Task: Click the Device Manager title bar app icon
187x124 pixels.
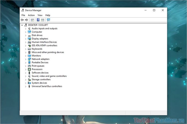Action: click(x=22, y=10)
